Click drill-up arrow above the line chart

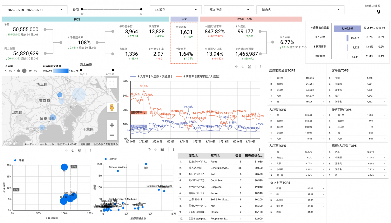point(236,67)
